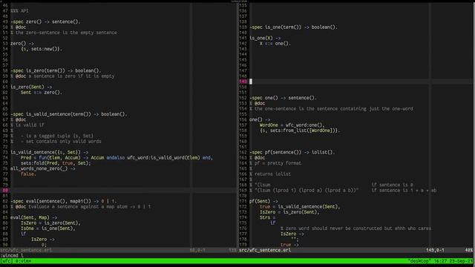Click 'false.' on line 77
Image resolution: width=475 pixels, height=267 pixels.
(x=28, y=174)
